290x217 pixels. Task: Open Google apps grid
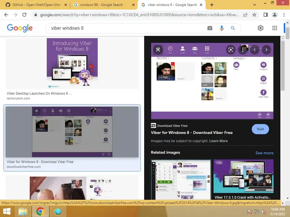point(275,28)
